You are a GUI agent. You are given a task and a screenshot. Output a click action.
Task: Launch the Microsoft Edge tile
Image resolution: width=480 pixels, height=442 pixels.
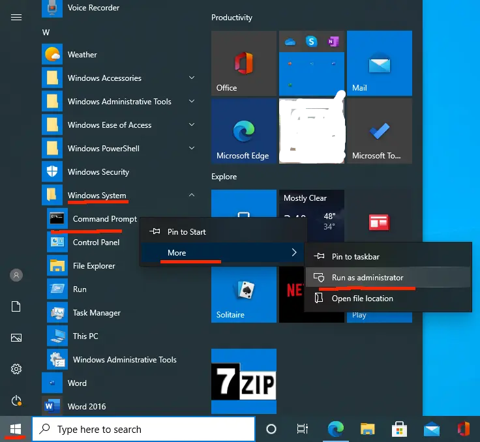tap(244, 131)
